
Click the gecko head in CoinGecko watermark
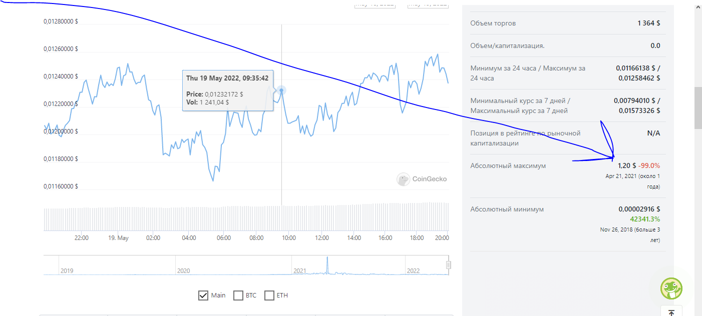point(403,179)
